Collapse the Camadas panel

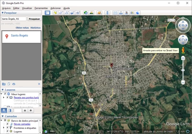pos(3,116)
